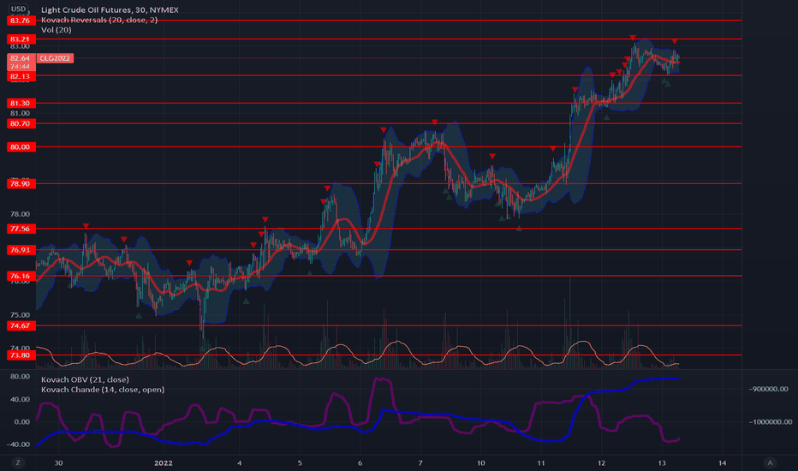The height and width of the screenshot is (471, 798).
Task: Open the USD currency selector
Action: (x=18, y=9)
